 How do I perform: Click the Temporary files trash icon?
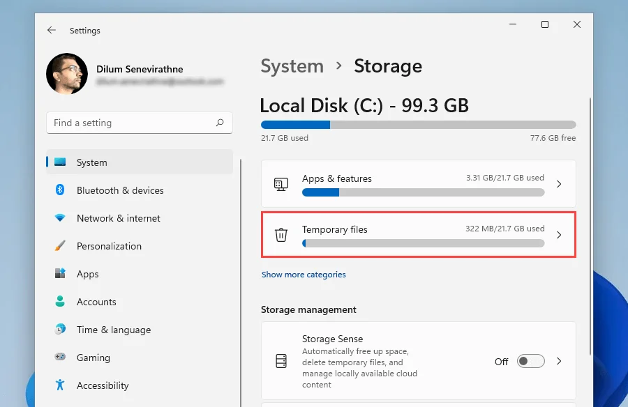(281, 235)
